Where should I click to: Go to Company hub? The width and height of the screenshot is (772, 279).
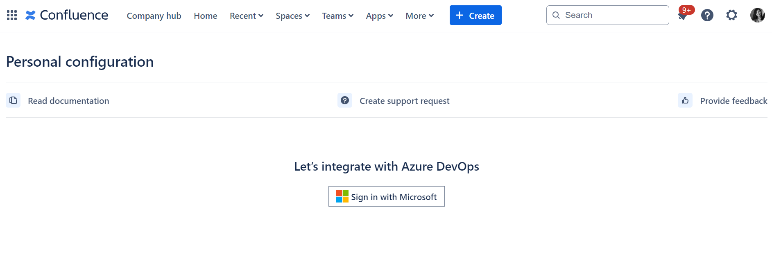(154, 16)
